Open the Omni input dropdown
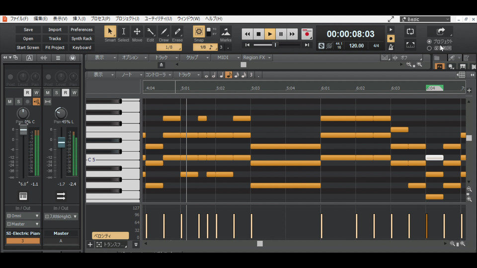The height and width of the screenshot is (268, 477). click(23, 216)
